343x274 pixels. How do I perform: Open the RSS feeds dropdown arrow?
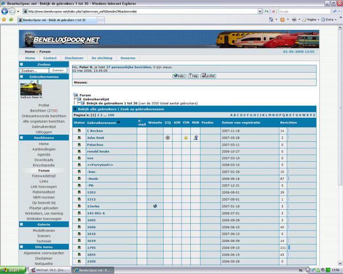(288, 20)
